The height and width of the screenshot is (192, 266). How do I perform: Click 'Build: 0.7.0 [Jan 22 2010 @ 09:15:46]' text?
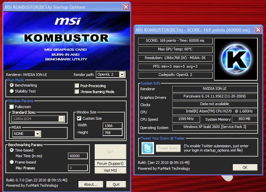[37, 180]
